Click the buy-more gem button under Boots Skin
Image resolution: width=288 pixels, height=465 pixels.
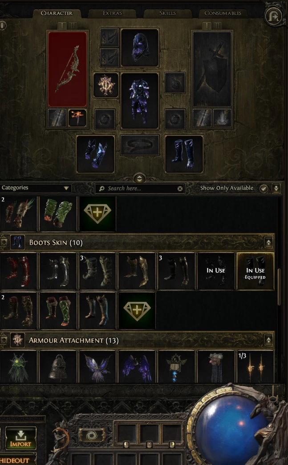(137, 310)
